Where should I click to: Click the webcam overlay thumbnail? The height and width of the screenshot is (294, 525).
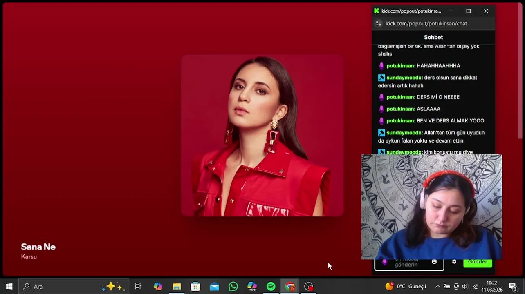tap(431, 207)
